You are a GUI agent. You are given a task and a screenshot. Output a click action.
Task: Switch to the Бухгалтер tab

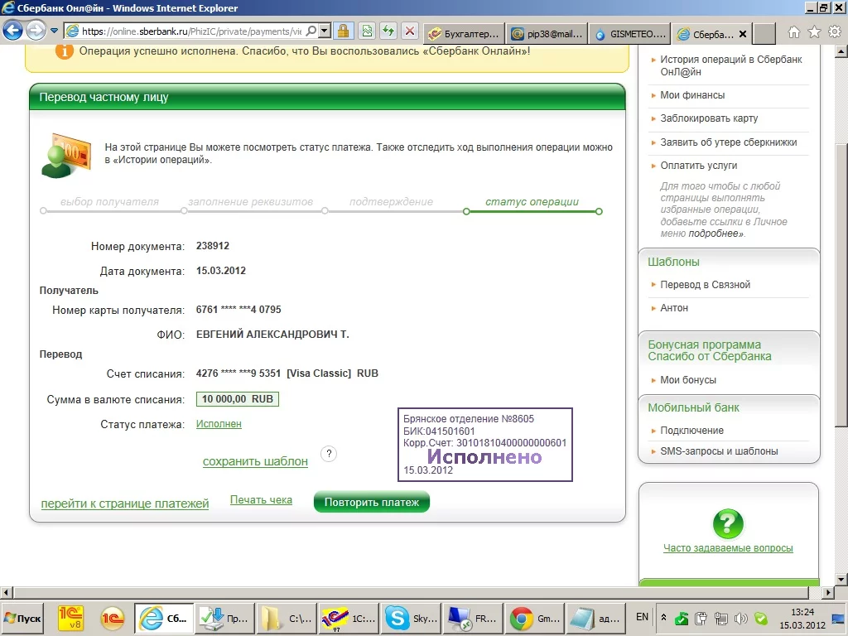465,33
